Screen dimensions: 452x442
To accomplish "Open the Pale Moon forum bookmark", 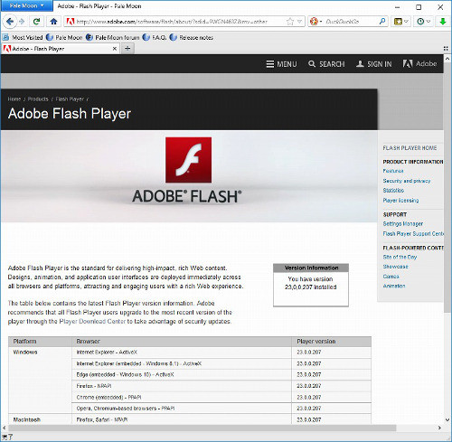I will pyautogui.click(x=112, y=37).
